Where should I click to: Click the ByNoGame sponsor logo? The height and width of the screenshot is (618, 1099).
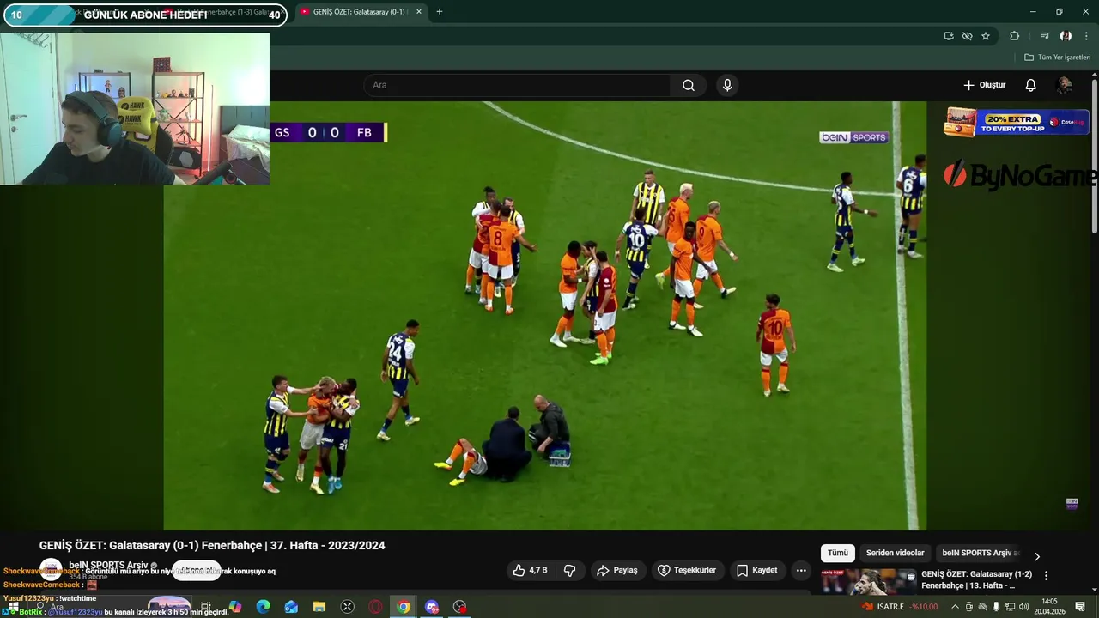pyautogui.click(x=1021, y=175)
